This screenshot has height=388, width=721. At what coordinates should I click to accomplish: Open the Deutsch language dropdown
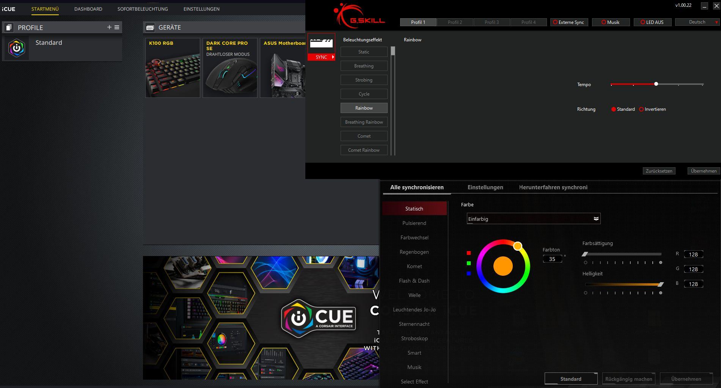697,22
